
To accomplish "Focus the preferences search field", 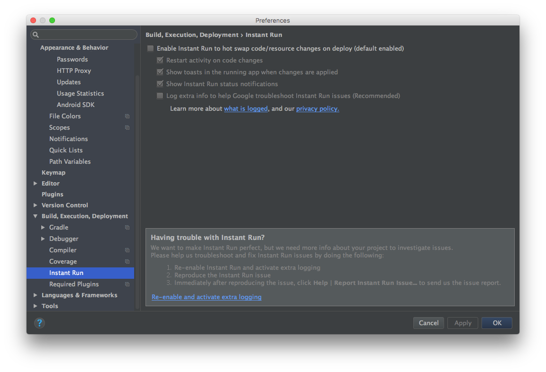I will tap(83, 35).
